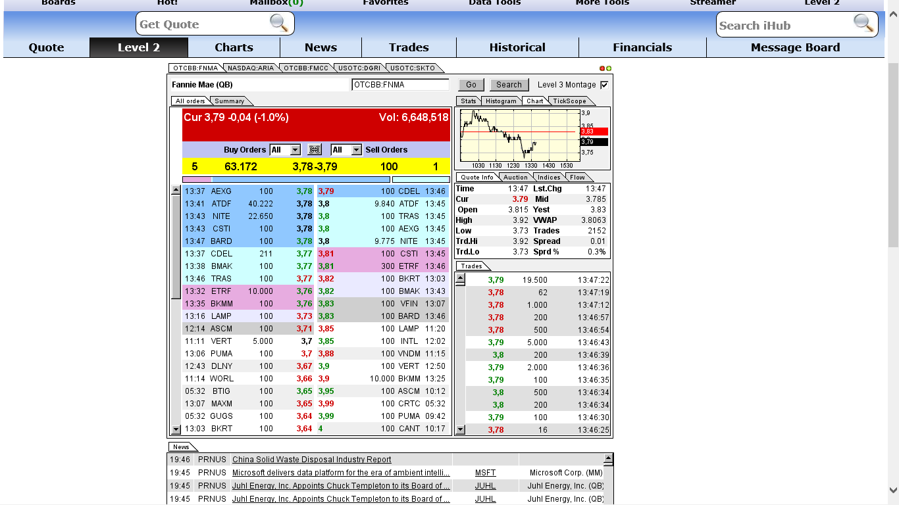
Task: Select the ATDF buy order at 13:41
Action: (x=249, y=204)
